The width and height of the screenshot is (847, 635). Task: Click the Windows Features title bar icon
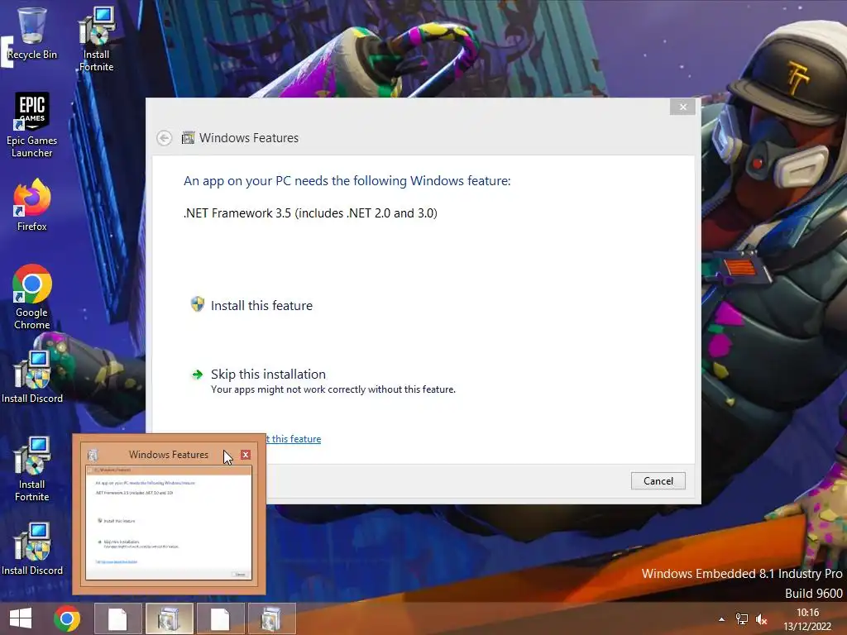(188, 138)
